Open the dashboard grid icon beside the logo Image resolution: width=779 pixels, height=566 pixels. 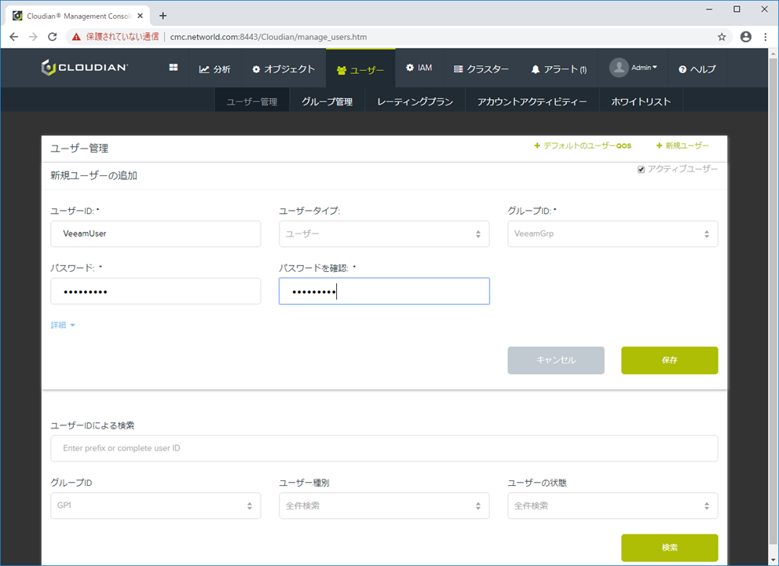[x=172, y=68]
